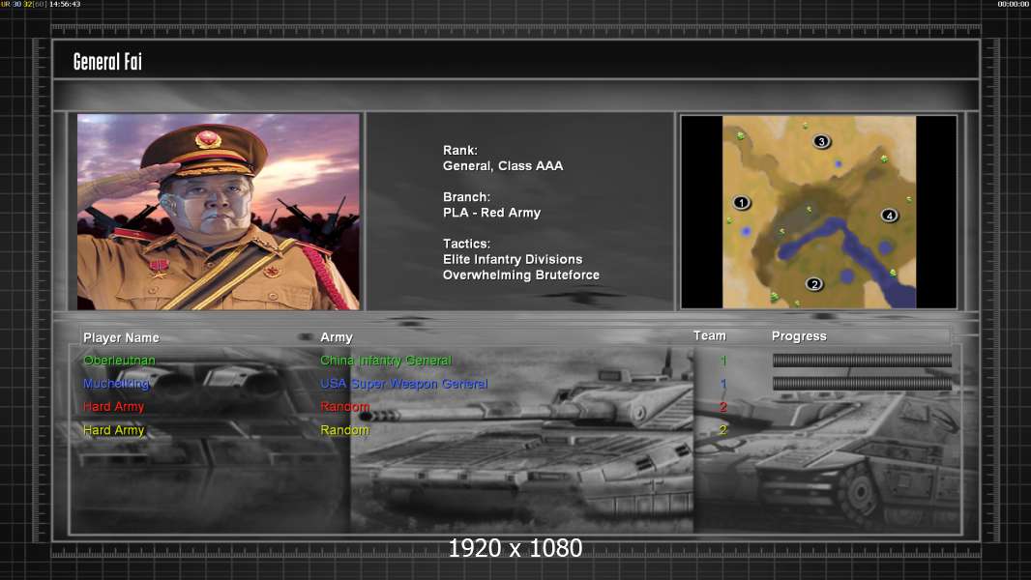Image resolution: width=1031 pixels, height=580 pixels.
Task: Click the 'Overwhelming Bruteforce' text
Action: pos(521,275)
